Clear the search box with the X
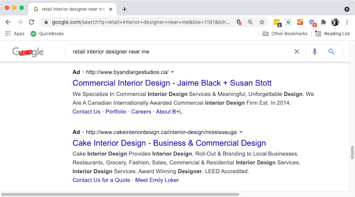This screenshot has width=355, height=197. coord(296,52)
